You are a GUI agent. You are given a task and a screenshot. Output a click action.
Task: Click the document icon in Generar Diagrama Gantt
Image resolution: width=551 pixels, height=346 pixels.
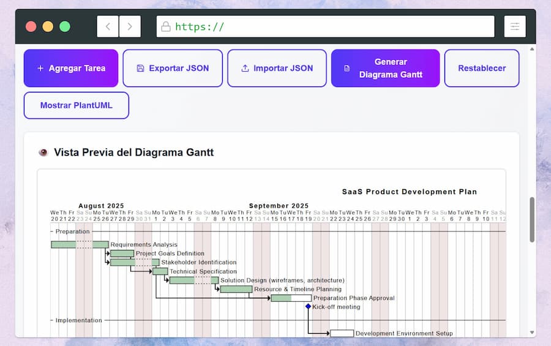[347, 69]
